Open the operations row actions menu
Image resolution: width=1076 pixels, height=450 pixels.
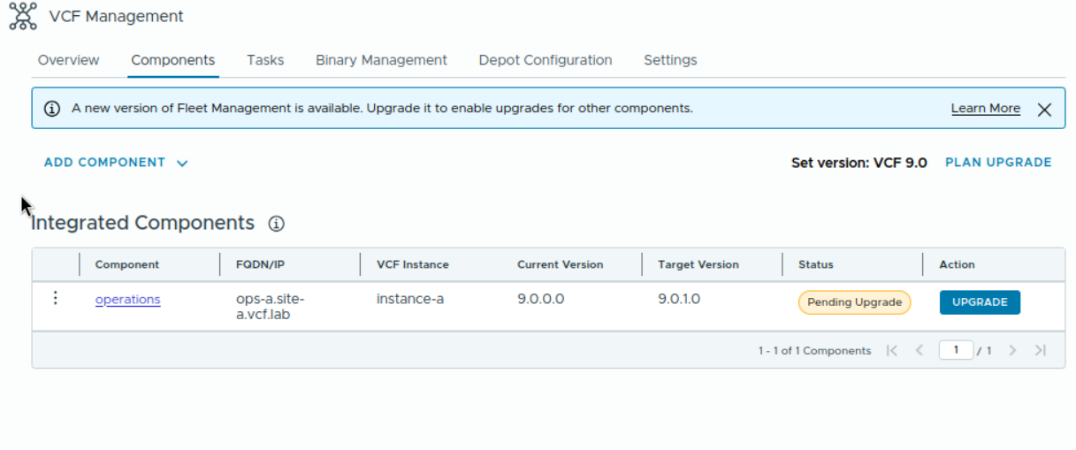tap(56, 299)
